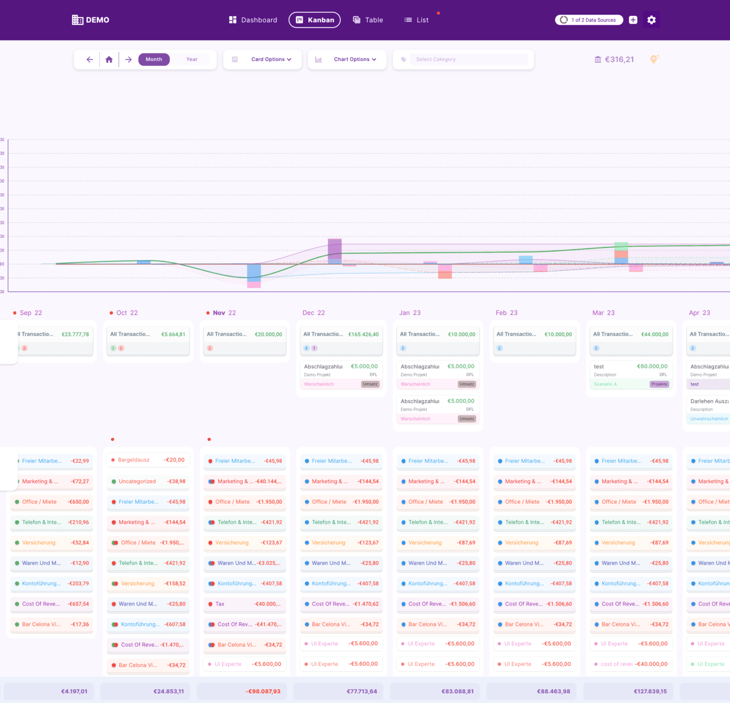Expand the Card Options dropdown
This screenshot has width=730, height=703.
coord(271,59)
